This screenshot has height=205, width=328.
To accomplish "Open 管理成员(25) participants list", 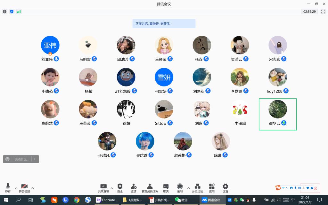I will [x=150, y=188].
